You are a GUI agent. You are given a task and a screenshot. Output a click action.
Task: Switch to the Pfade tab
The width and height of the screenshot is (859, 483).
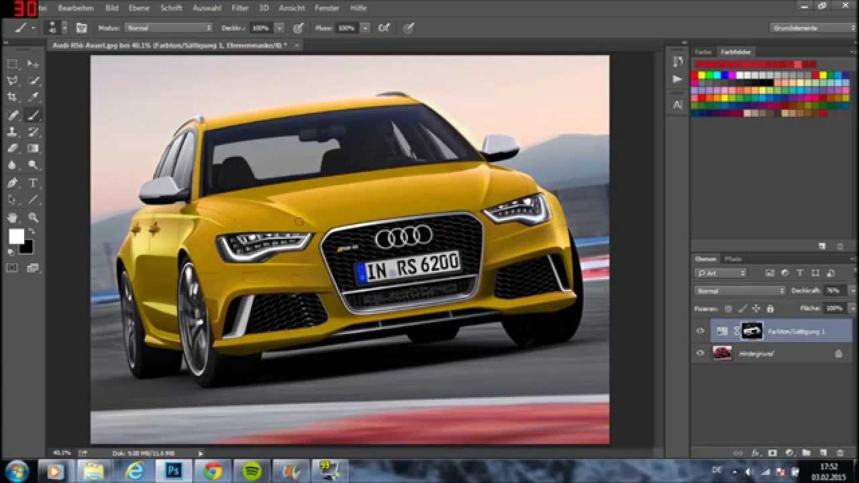733,259
